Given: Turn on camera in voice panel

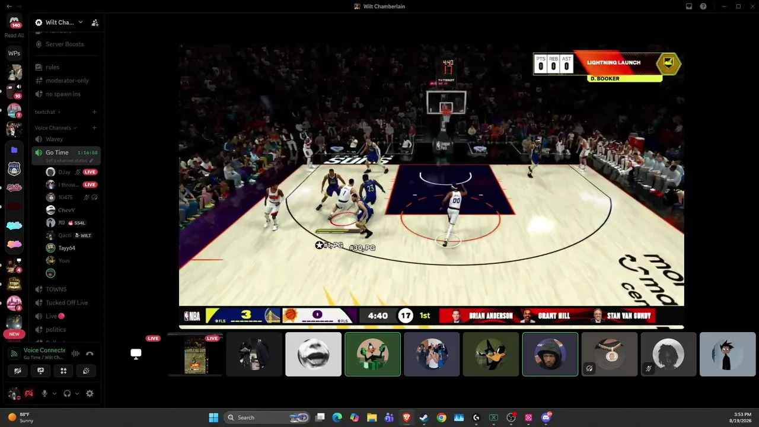Looking at the screenshot, I should click(x=18, y=371).
